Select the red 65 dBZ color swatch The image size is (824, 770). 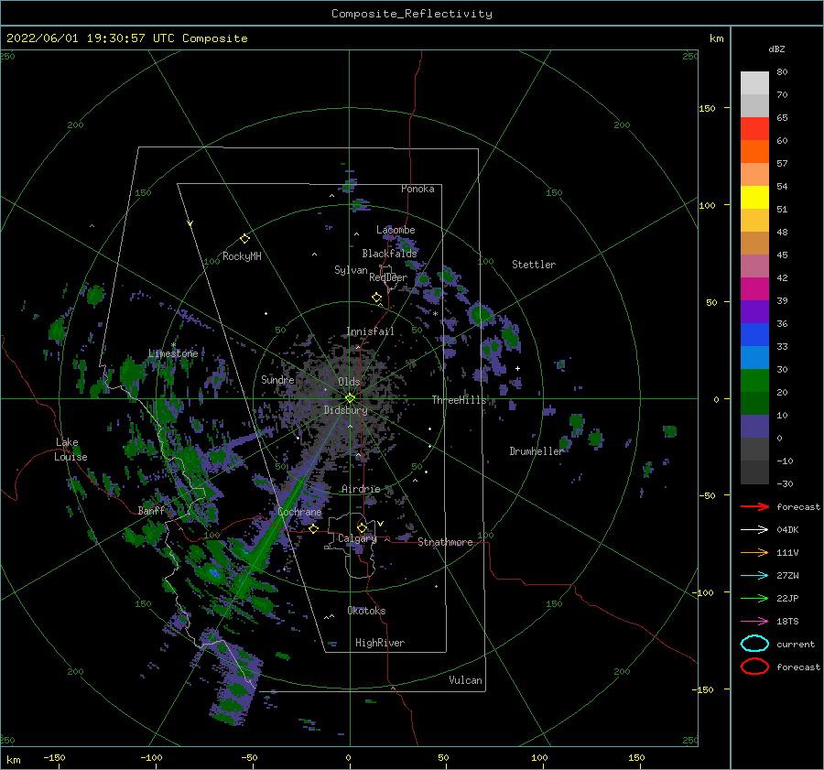click(x=754, y=129)
